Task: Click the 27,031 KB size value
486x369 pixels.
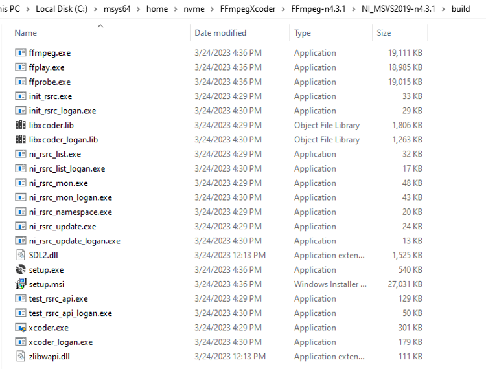Action: click(405, 284)
